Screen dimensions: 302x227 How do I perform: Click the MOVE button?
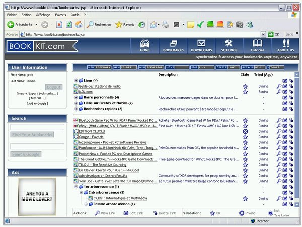point(177,67)
